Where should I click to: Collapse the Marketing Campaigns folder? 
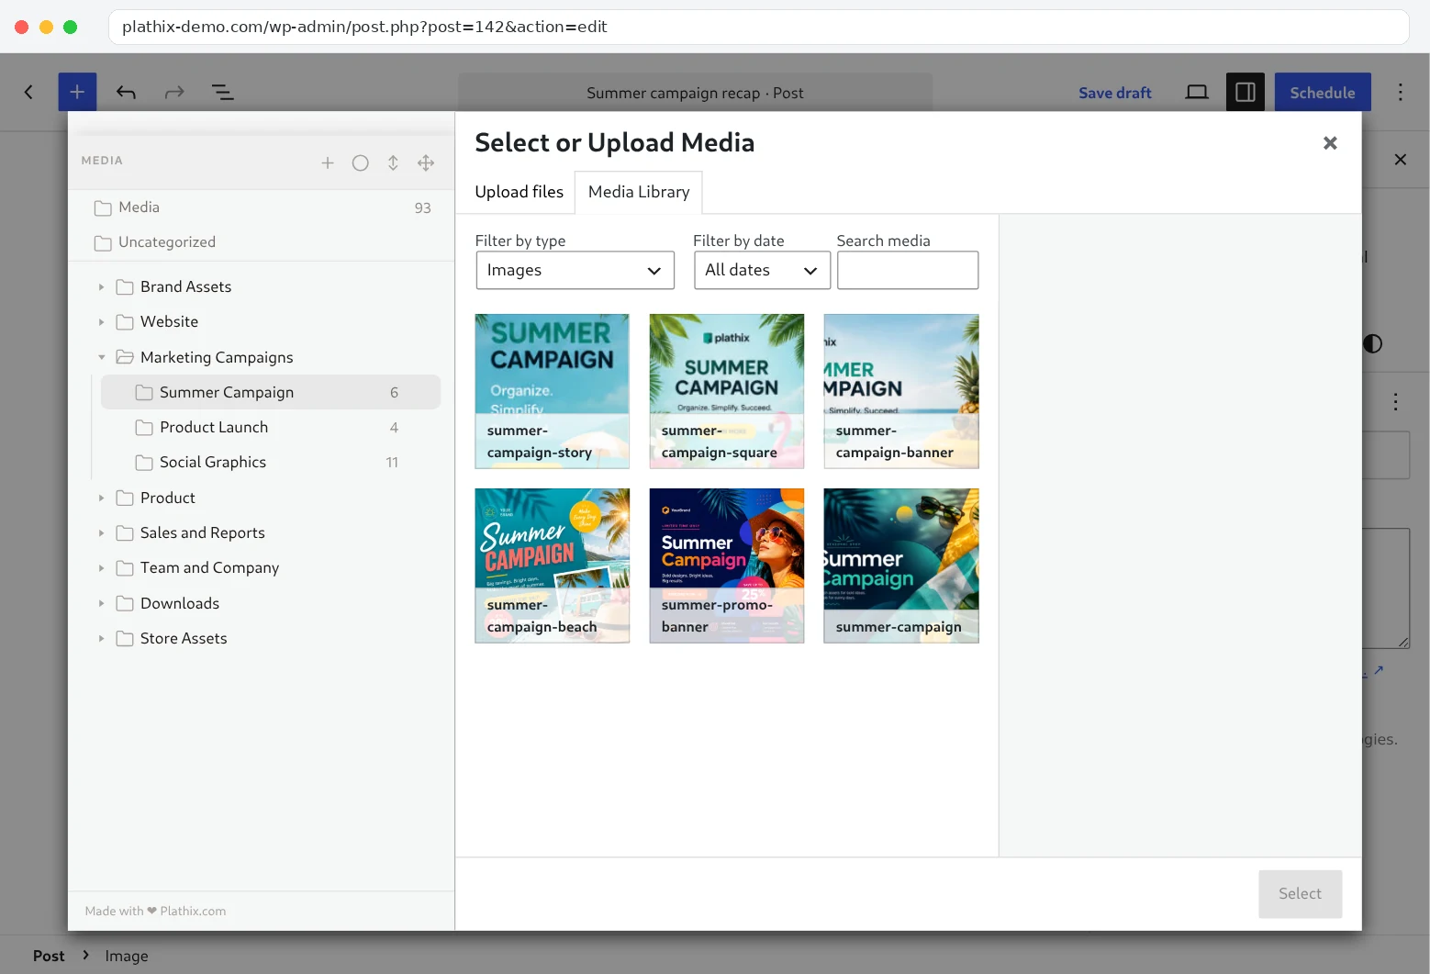(x=101, y=357)
